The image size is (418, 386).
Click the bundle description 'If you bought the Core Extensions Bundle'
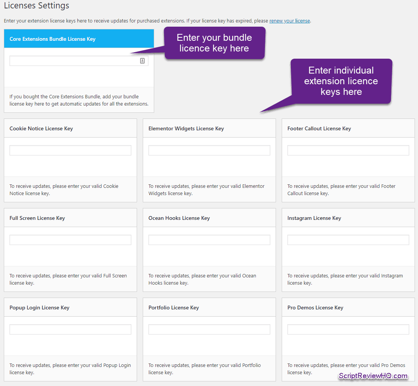[x=79, y=100]
